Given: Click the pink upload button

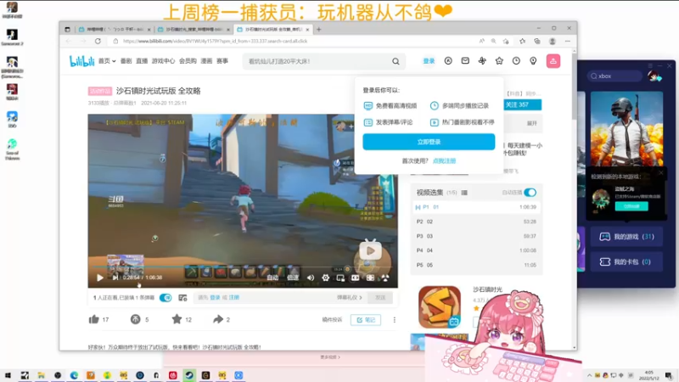Looking at the screenshot, I should click(x=553, y=61).
